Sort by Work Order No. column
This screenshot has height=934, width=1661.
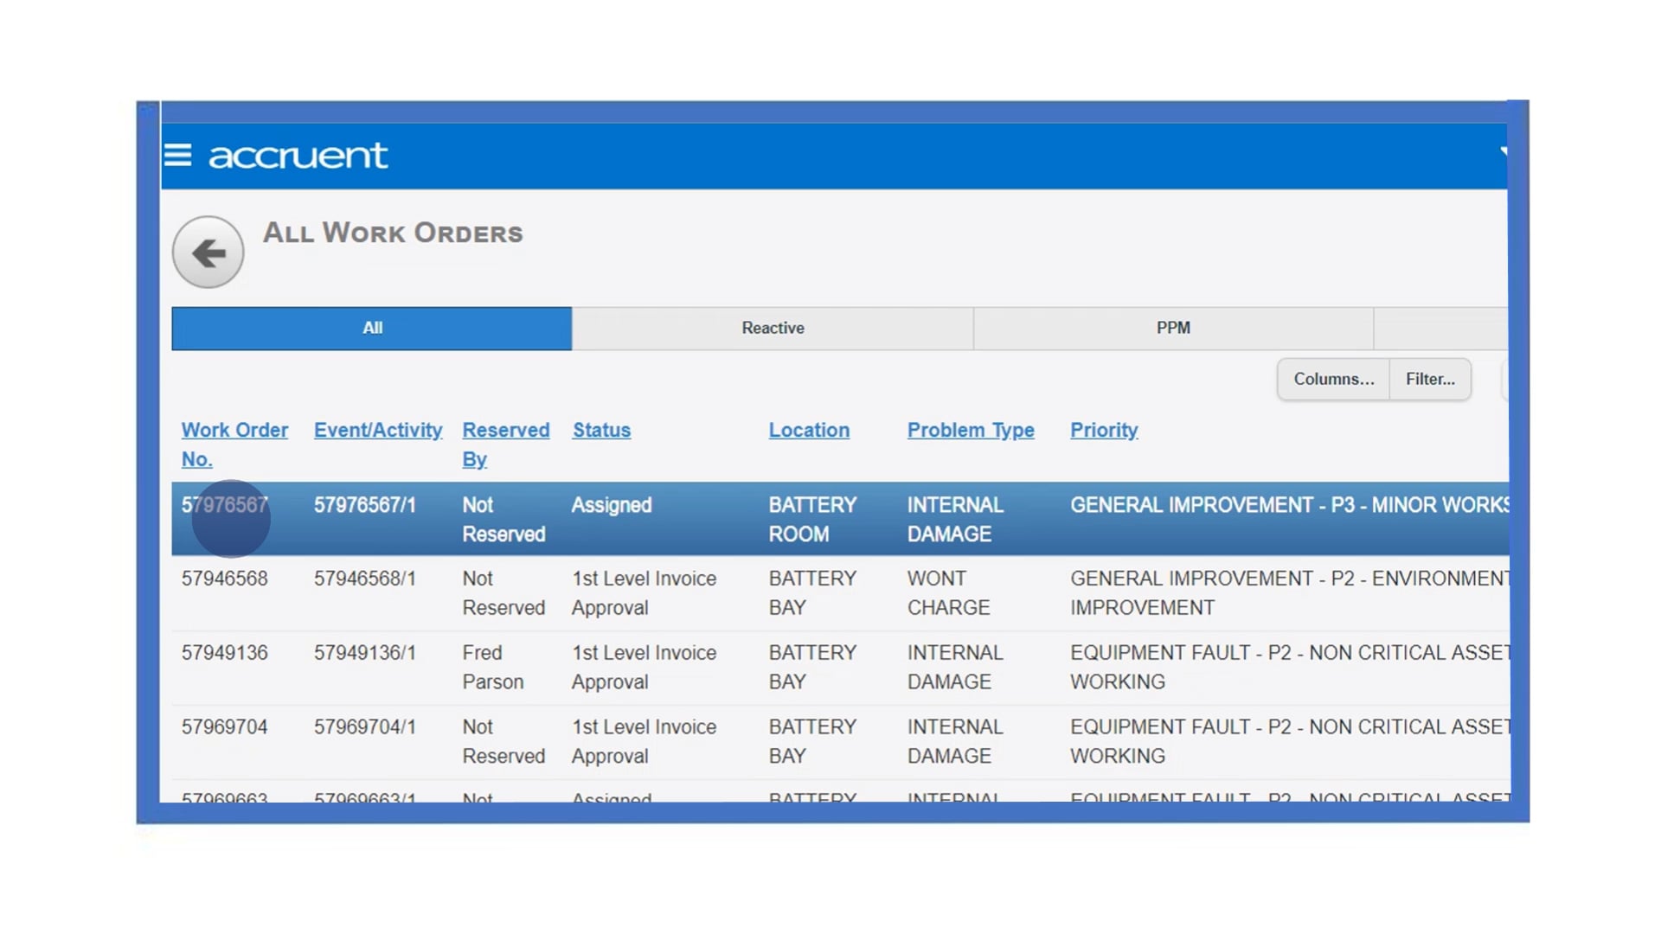(234, 431)
